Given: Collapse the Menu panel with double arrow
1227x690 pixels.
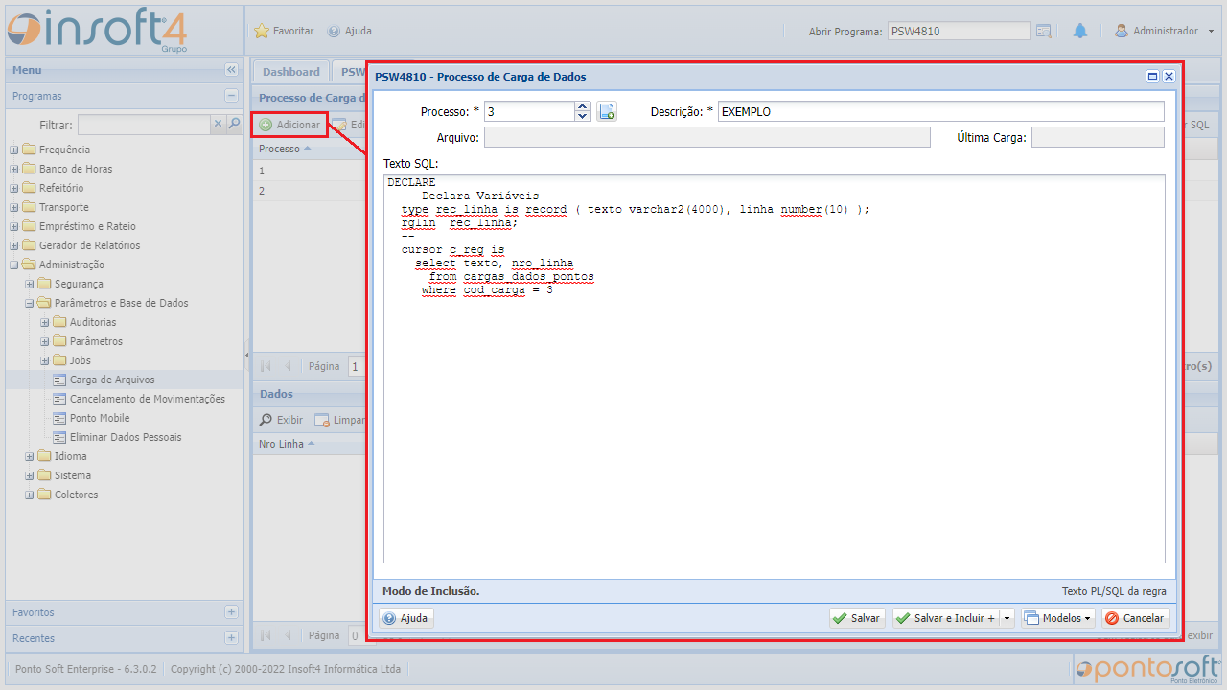Looking at the screenshot, I should [231, 70].
